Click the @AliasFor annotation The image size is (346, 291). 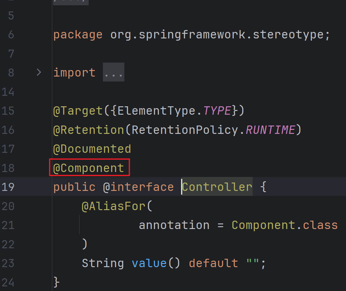[x=113, y=206]
